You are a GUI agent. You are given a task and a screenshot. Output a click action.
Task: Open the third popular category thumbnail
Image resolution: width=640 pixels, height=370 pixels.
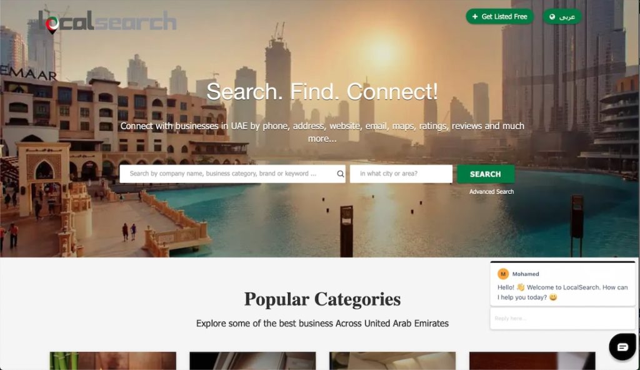[392, 361]
